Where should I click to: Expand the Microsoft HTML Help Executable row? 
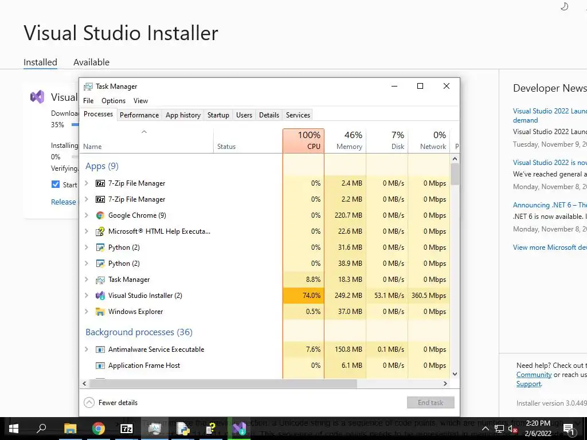click(x=87, y=231)
